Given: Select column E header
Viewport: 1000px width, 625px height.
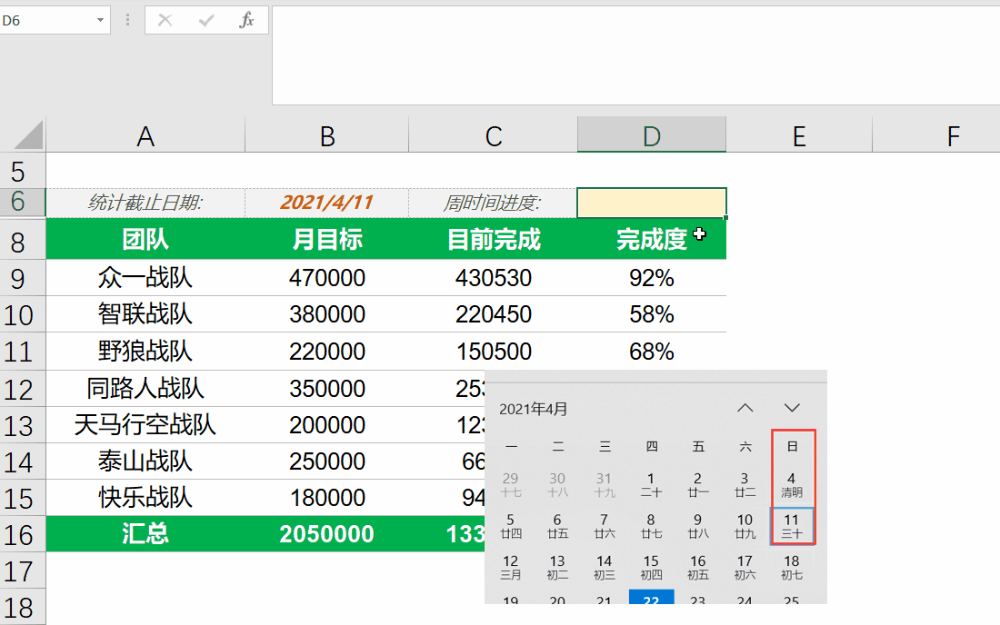Looking at the screenshot, I should (799, 135).
